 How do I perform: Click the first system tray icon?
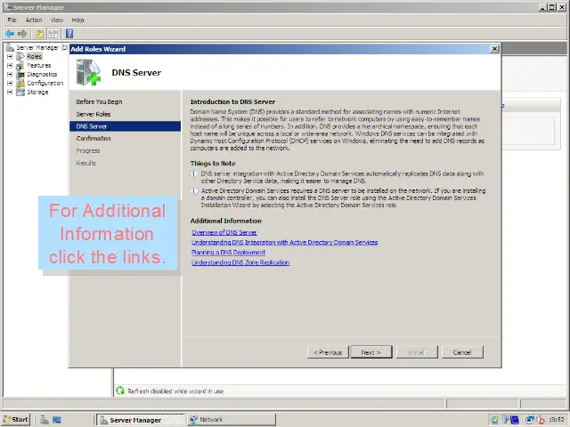coord(494,420)
